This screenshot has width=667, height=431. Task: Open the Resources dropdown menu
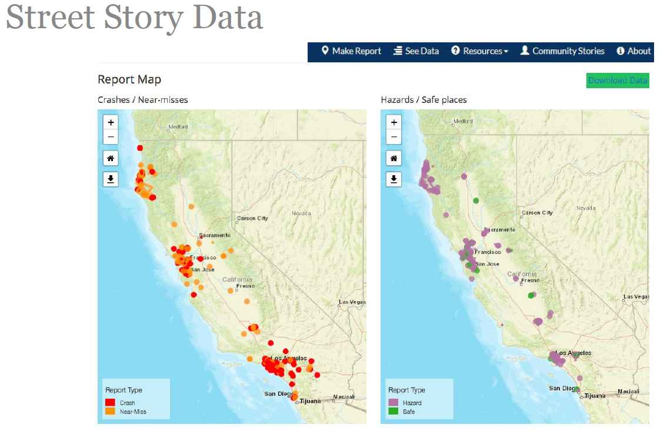point(480,51)
